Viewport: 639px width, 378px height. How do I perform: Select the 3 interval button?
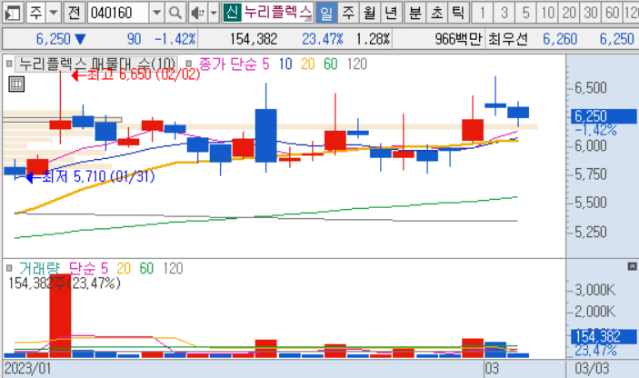(x=504, y=13)
